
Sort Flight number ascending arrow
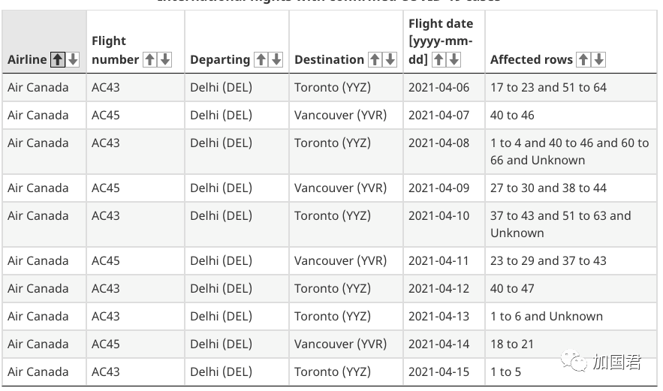(x=149, y=59)
